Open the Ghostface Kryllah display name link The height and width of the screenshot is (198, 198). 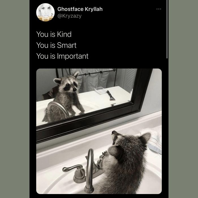click(80, 9)
